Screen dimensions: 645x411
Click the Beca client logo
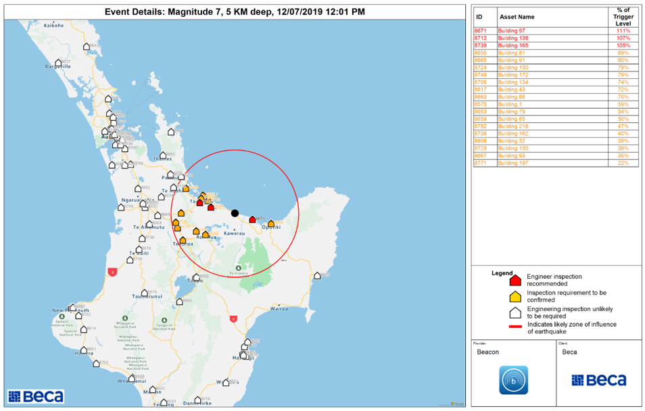(x=598, y=380)
